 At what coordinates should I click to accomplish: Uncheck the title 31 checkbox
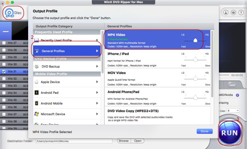tap(4, 71)
